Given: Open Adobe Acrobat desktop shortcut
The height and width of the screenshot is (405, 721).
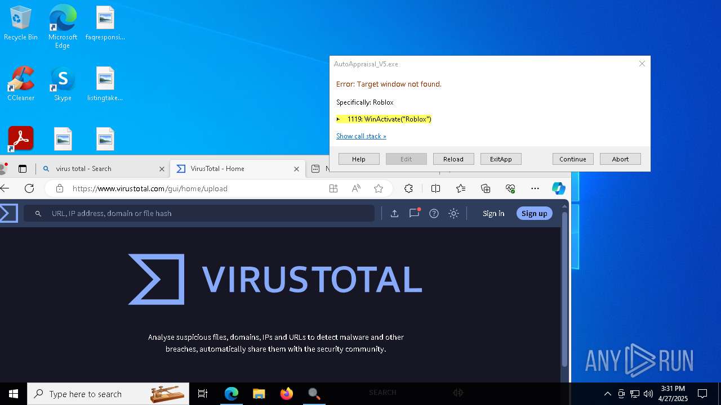Looking at the screenshot, I should click(21, 138).
